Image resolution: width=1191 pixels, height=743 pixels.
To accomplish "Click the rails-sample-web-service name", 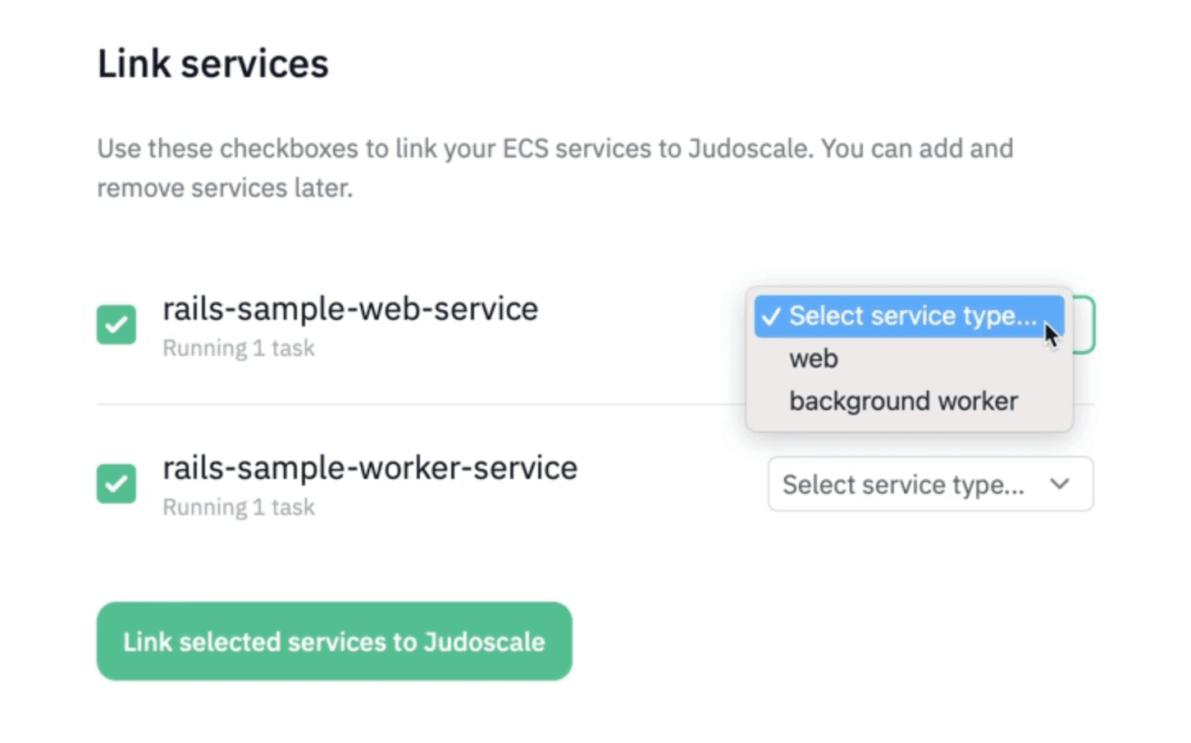I will (x=350, y=308).
